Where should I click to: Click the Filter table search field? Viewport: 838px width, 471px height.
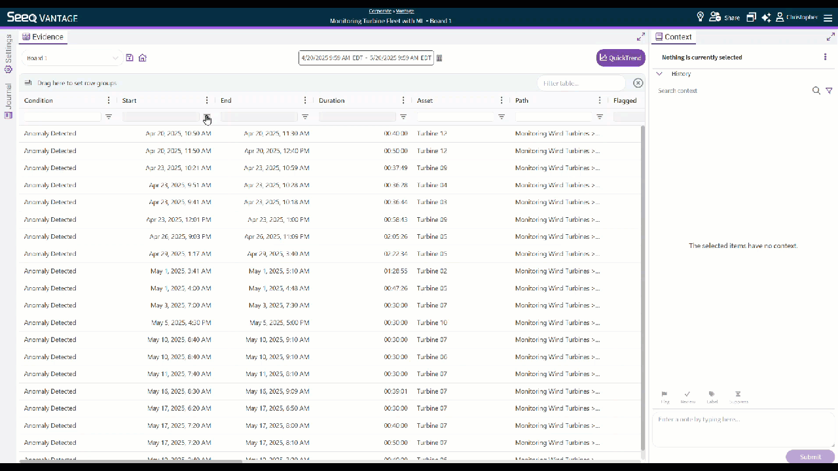coord(581,83)
